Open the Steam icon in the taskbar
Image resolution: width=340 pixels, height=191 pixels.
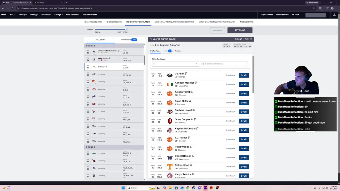194,188
